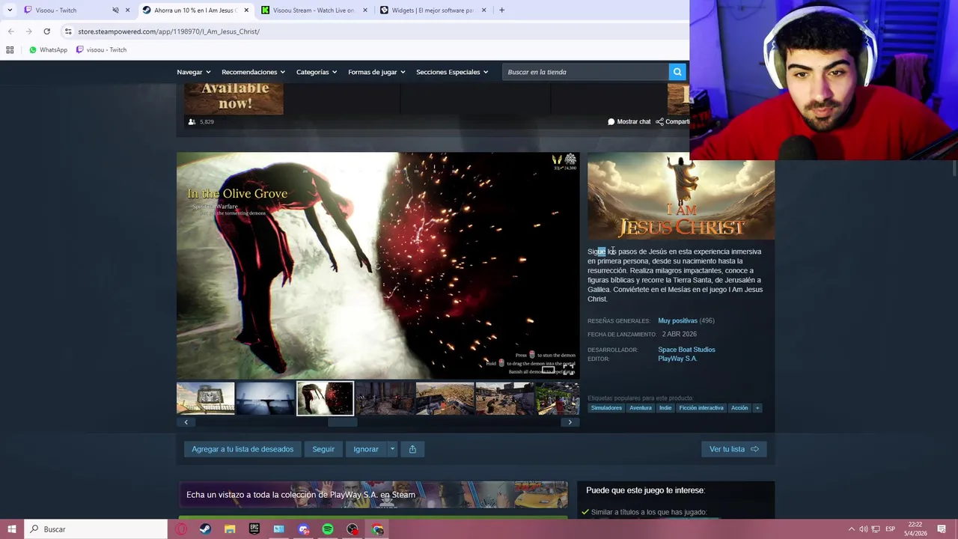Open the notification center icon
Screen dimensions: 958x539
[942, 529]
